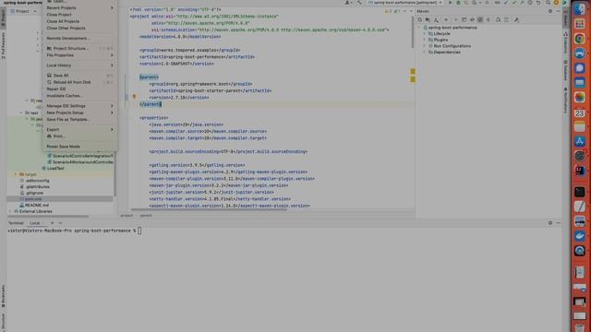This screenshot has height=332, width=591.
Task: Hide the Maven tool window
Action: coord(558,11)
